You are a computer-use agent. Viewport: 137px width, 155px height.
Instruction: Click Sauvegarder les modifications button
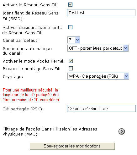72,146
